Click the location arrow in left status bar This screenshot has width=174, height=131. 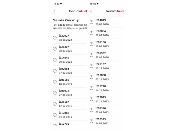(61, 4)
